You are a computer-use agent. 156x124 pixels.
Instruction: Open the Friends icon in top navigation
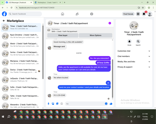pyautogui.click(x=77, y=14)
